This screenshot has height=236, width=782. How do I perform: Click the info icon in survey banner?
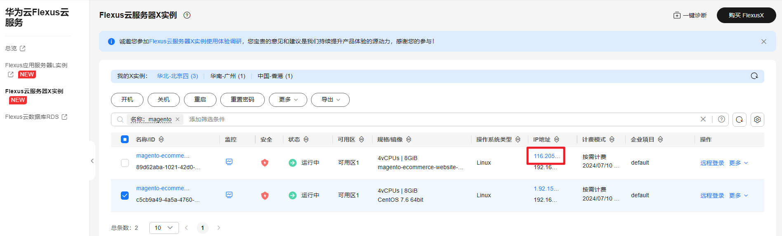pos(111,42)
